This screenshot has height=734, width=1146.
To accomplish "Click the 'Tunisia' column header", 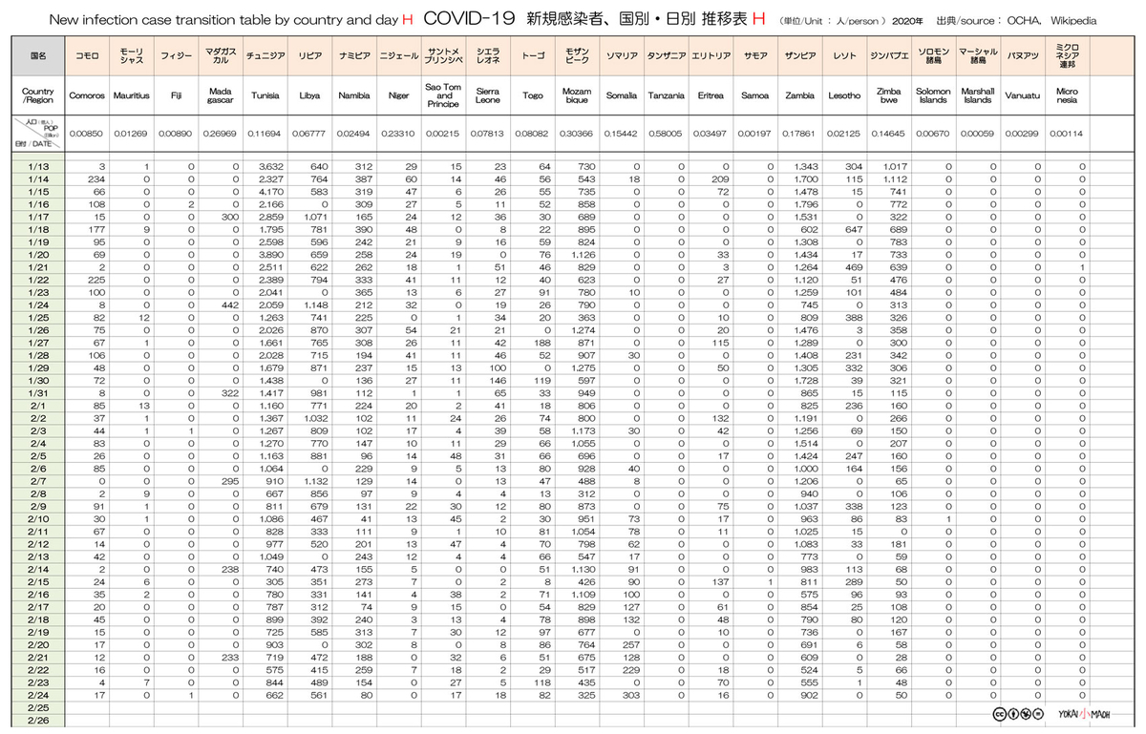I will [265, 96].
